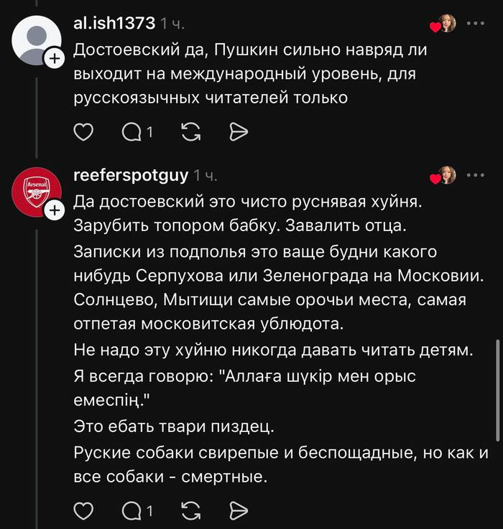Click the Arsenal logo avatar
Image resolution: width=503 pixels, height=529 pixels.
click(36, 192)
